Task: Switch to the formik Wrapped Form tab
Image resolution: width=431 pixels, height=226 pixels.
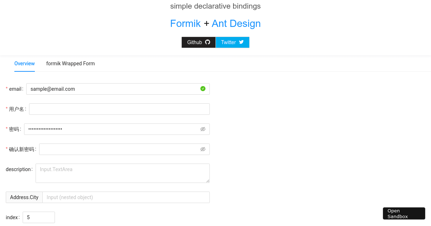Action: pyautogui.click(x=70, y=63)
